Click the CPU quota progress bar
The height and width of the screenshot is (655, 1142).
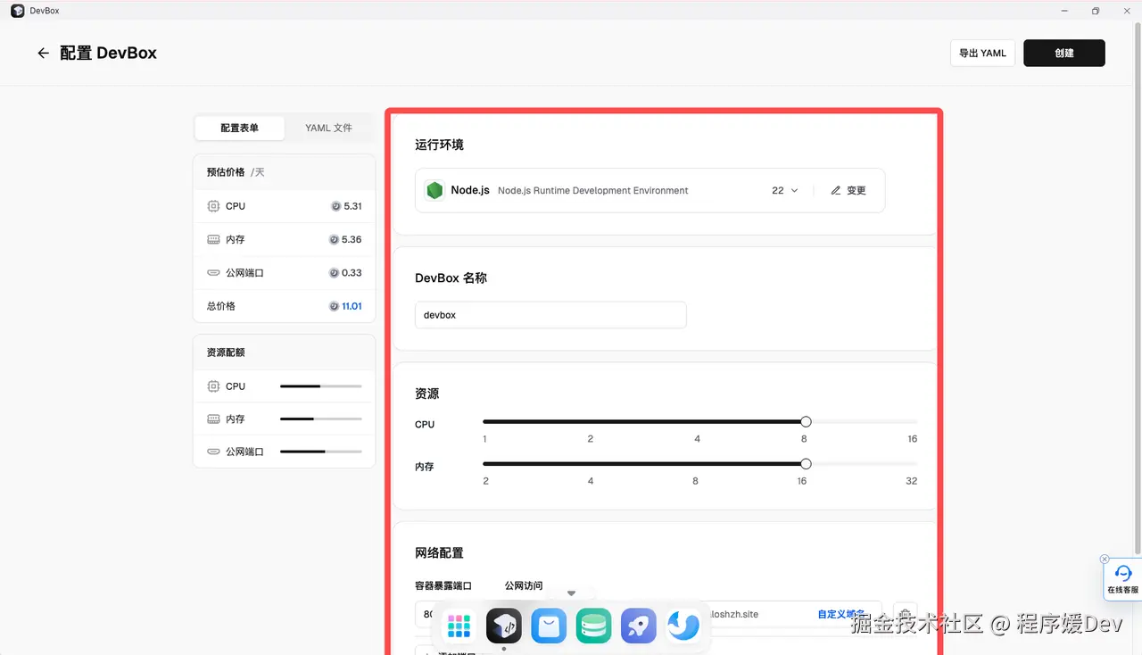pos(321,386)
